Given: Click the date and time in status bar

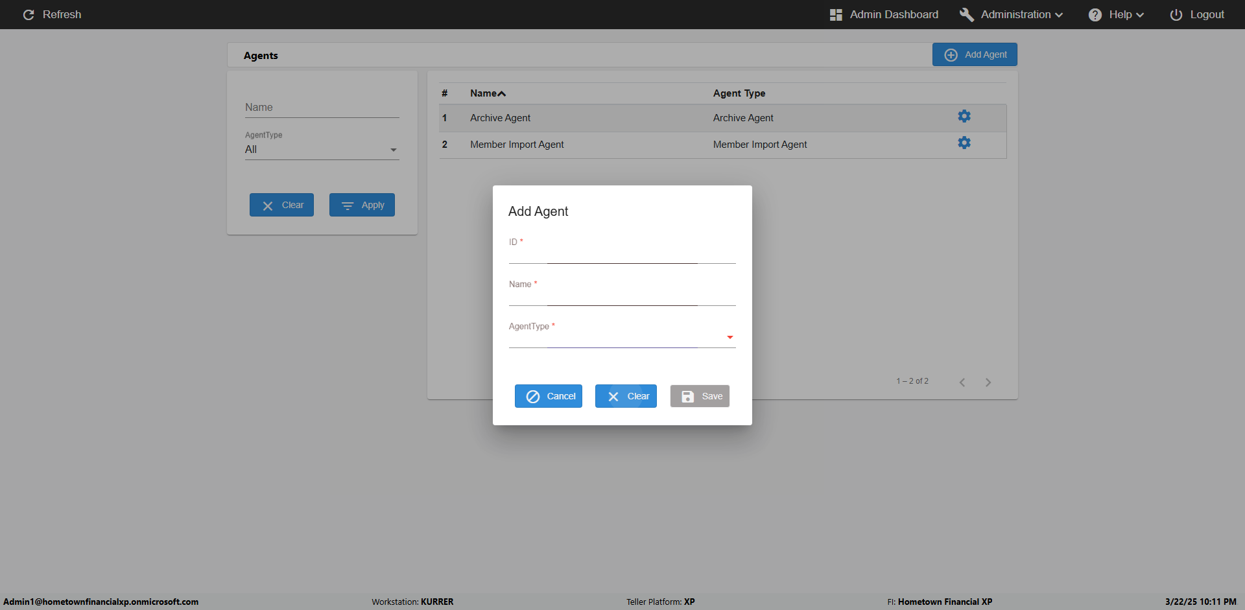Looking at the screenshot, I should click(1200, 602).
